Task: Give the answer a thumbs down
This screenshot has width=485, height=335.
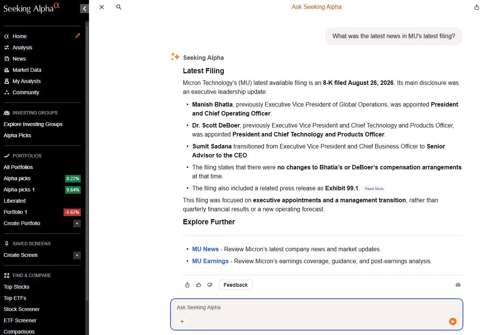Action: point(210,285)
